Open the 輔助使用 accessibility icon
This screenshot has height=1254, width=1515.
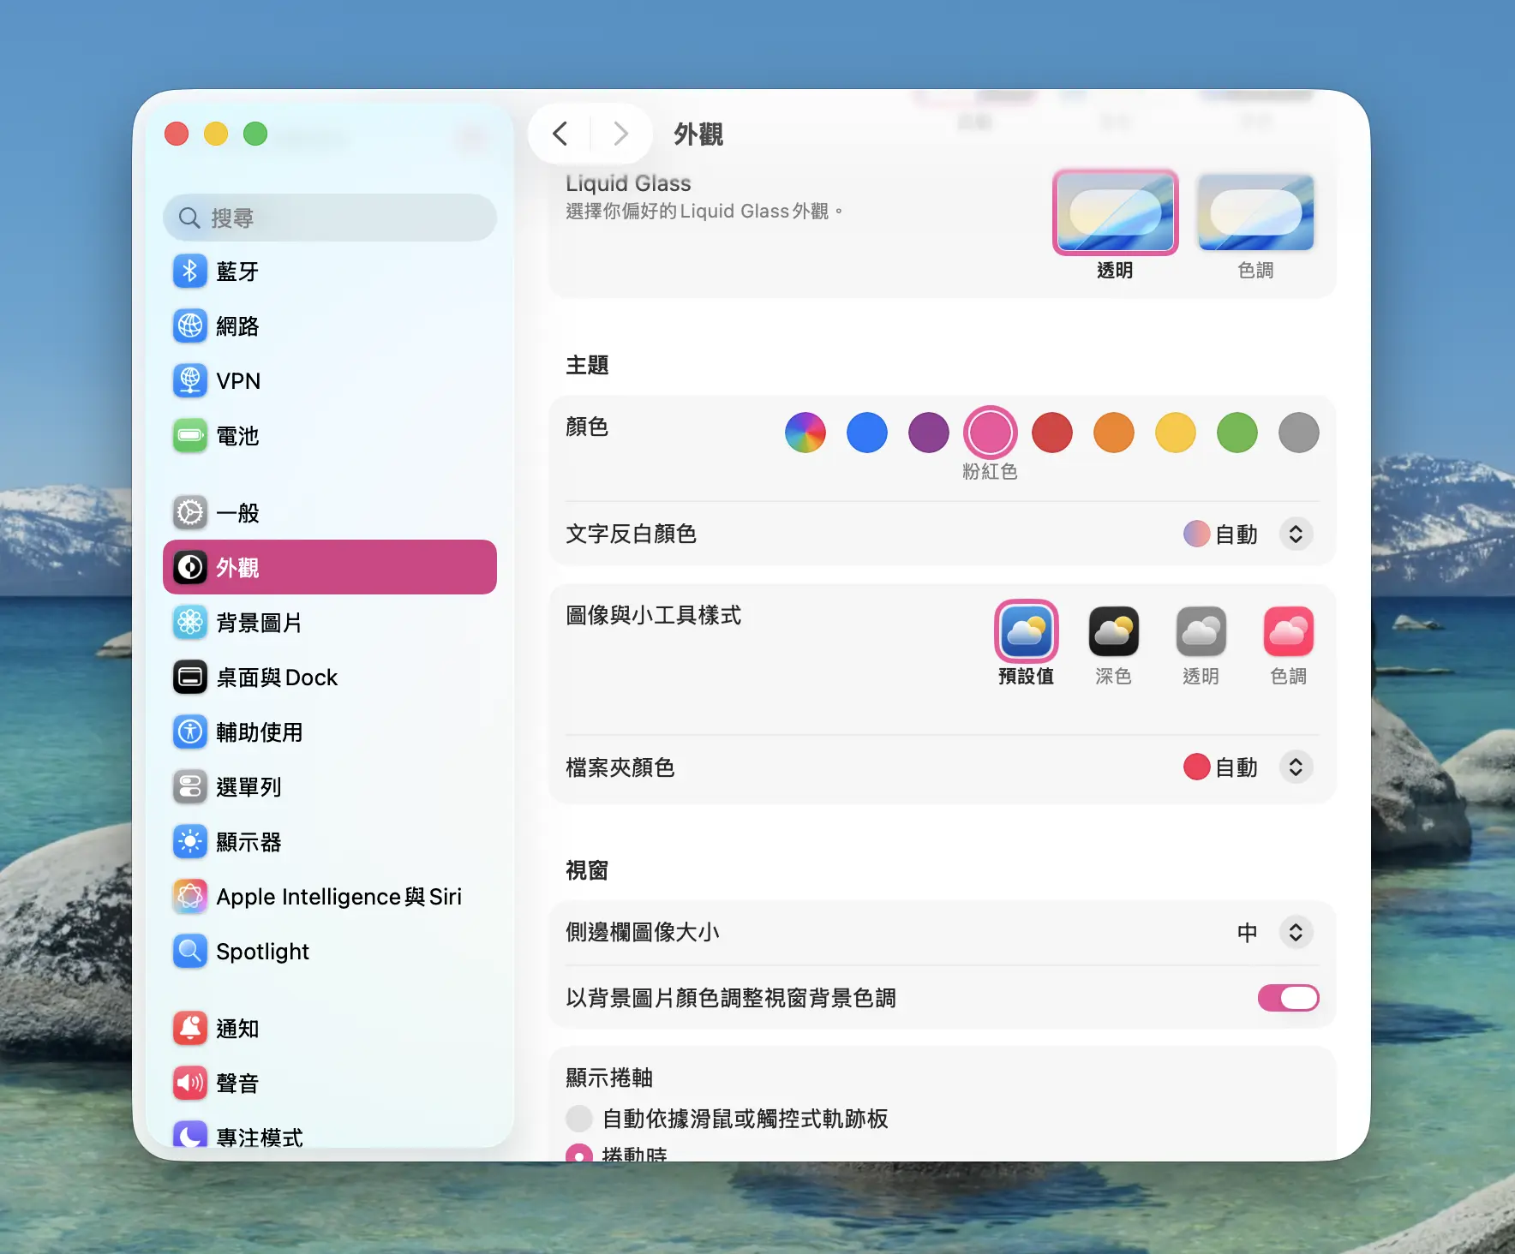[x=190, y=732]
